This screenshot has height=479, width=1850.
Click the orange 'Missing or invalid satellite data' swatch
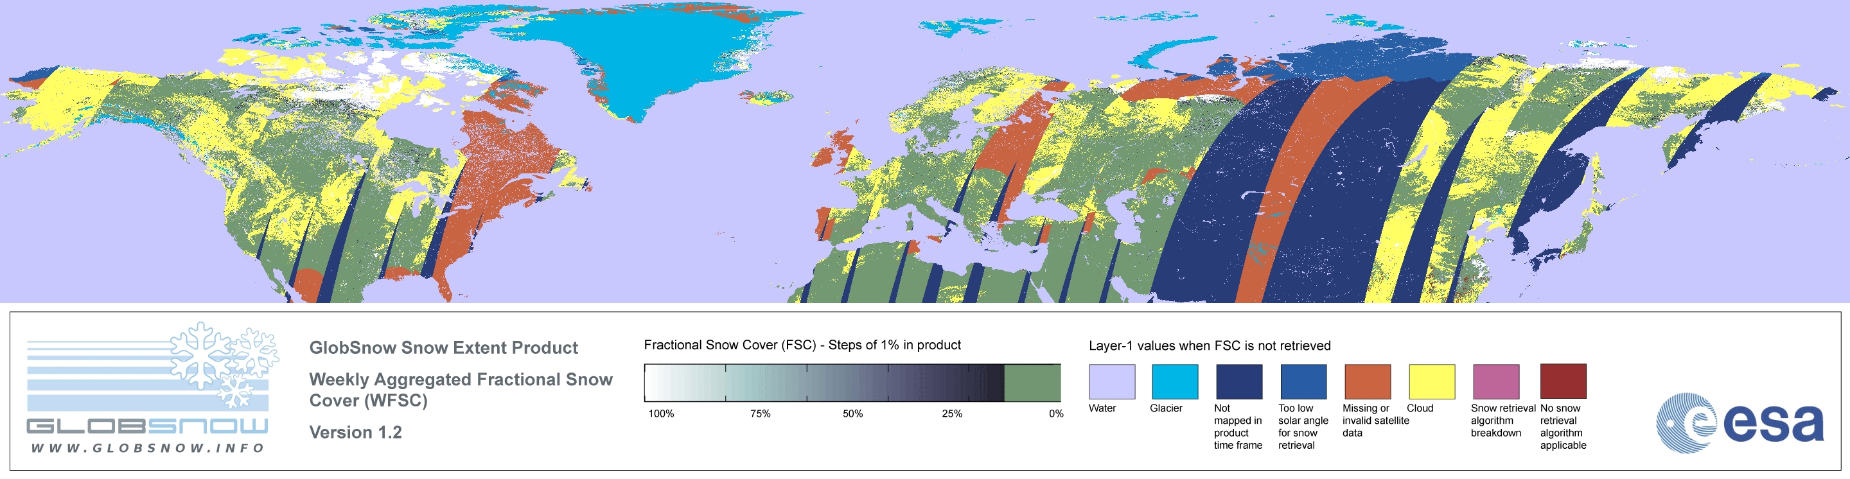point(1368,381)
